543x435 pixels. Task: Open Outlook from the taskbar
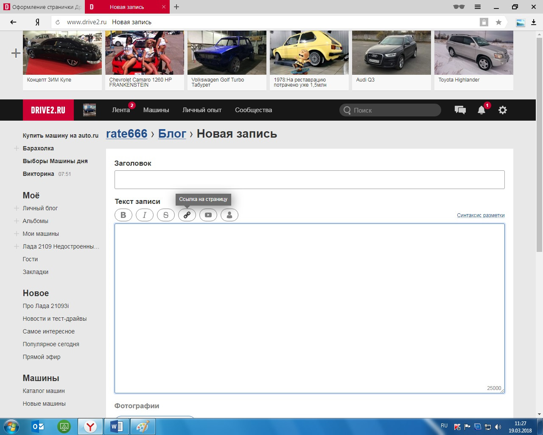pyautogui.click(x=38, y=427)
